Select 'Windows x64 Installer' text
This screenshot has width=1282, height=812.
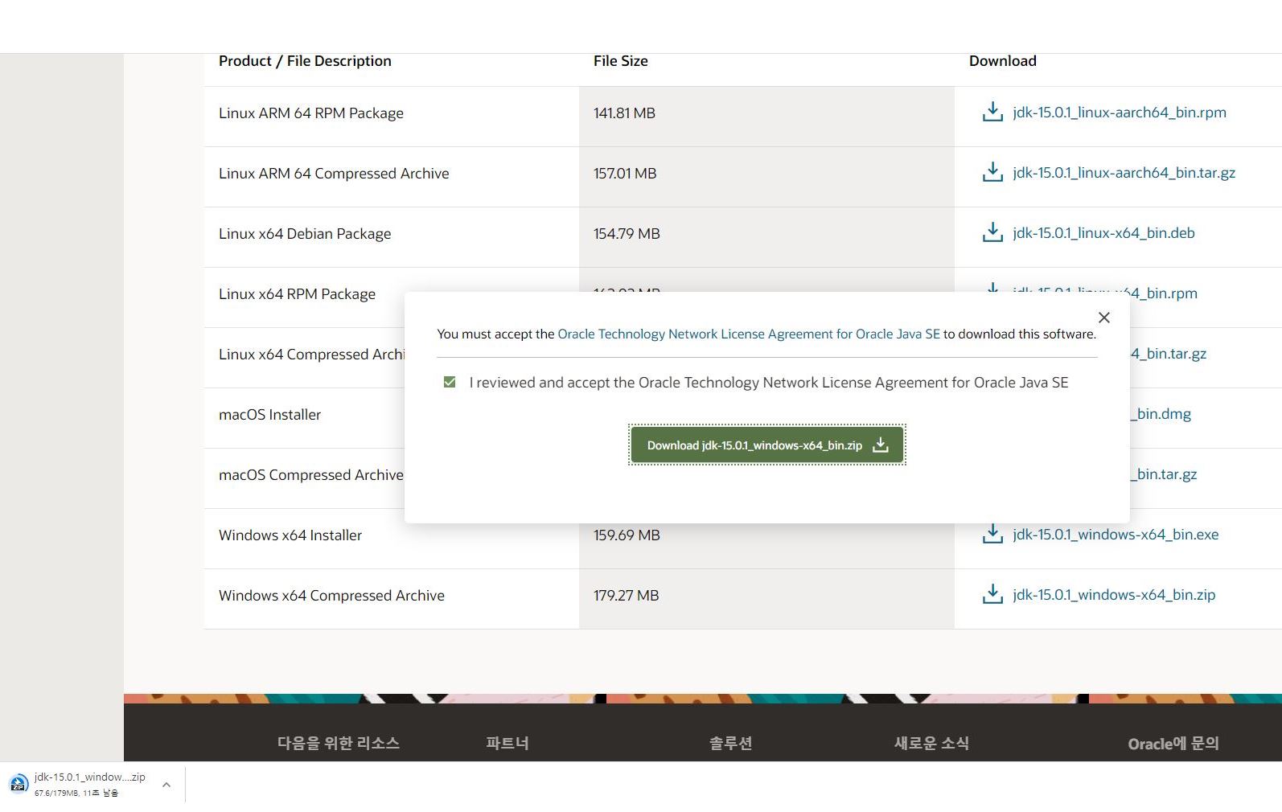coord(290,535)
